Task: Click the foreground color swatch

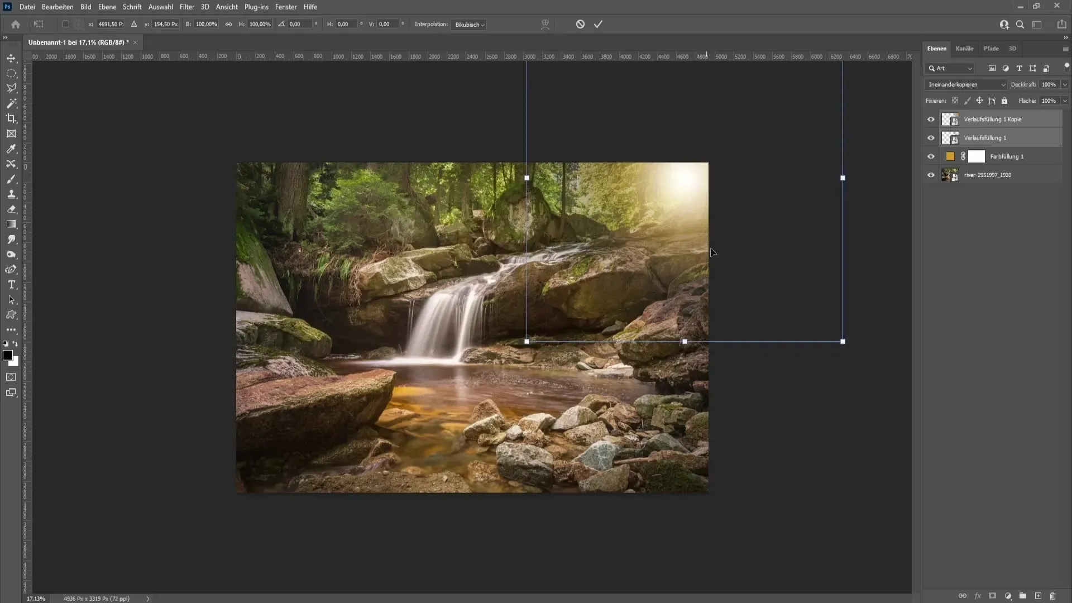Action: point(7,356)
